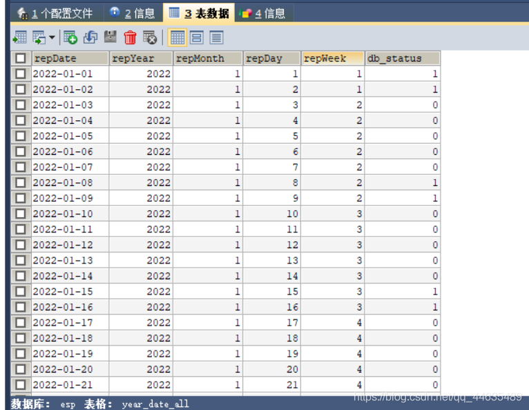
Task: Click repMonth cell in the 2022-01-11 row
Action: click(x=208, y=229)
